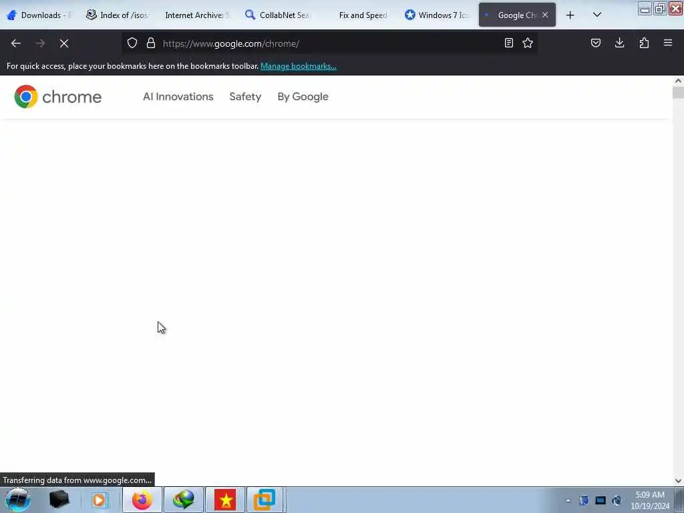This screenshot has width=684, height=513.
Task: Open VMware taskbar icon
Action: pos(265,500)
